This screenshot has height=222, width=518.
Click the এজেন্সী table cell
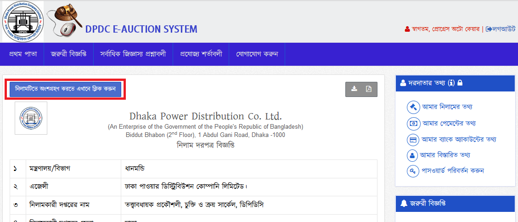pyautogui.click(x=73, y=187)
